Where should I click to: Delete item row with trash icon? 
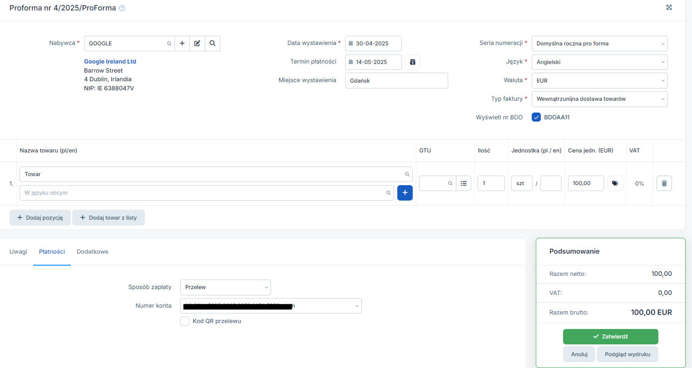coord(664,183)
